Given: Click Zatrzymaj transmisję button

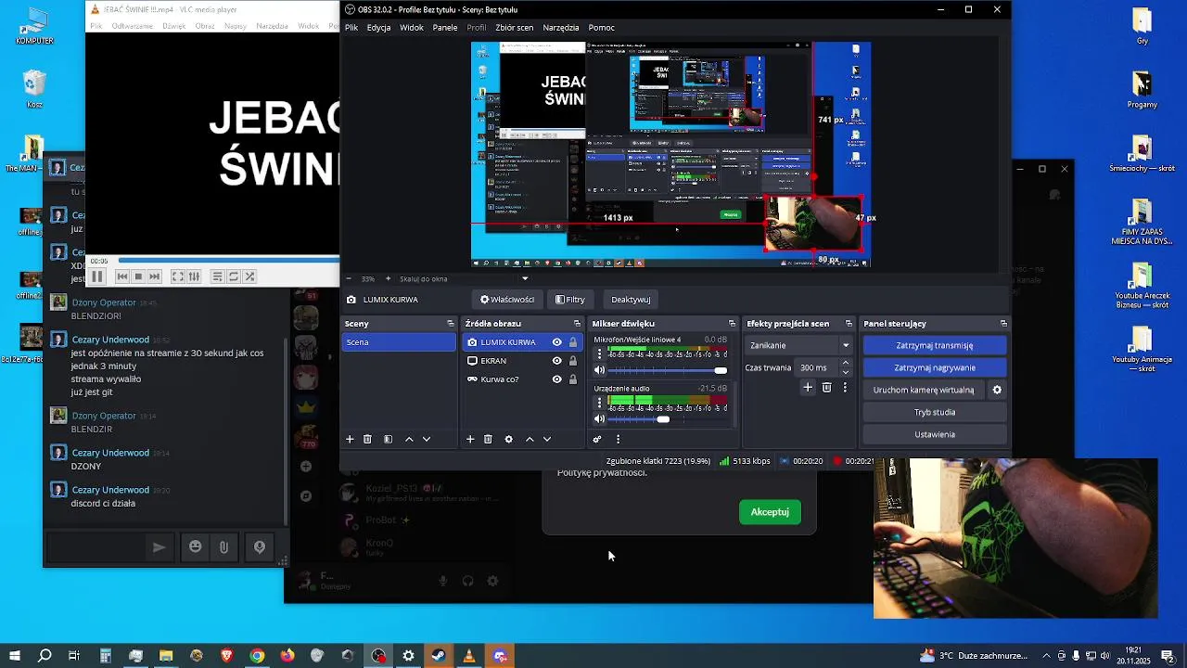Looking at the screenshot, I should [935, 345].
